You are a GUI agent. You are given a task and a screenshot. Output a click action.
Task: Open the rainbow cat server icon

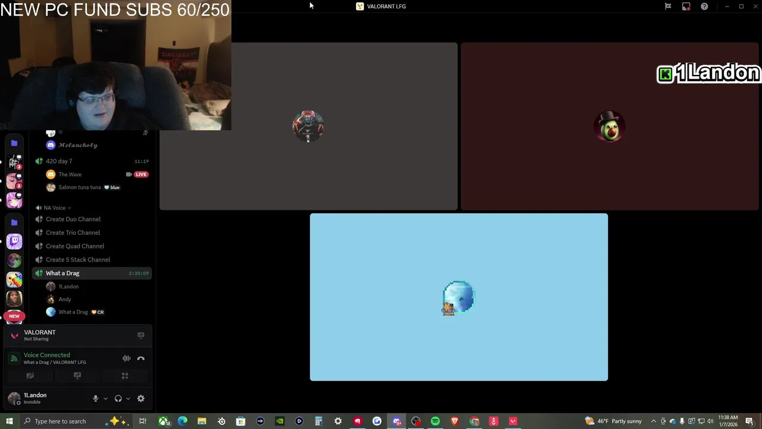(14, 279)
